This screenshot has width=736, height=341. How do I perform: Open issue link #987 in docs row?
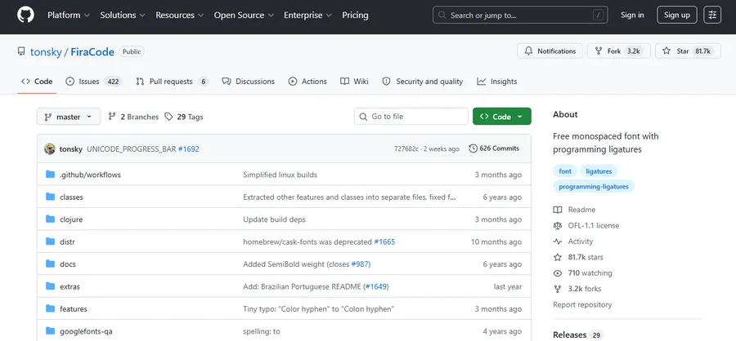click(360, 264)
